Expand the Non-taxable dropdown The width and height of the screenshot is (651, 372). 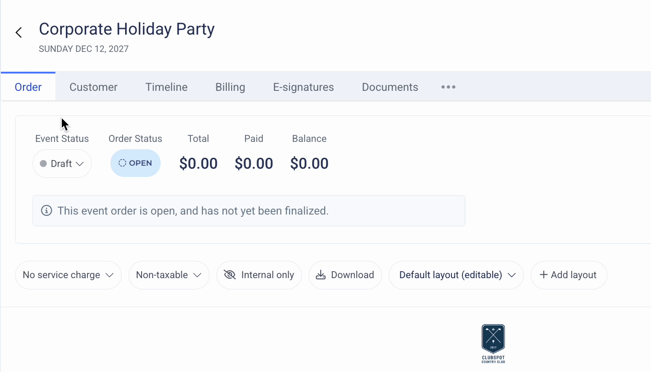pyautogui.click(x=168, y=275)
